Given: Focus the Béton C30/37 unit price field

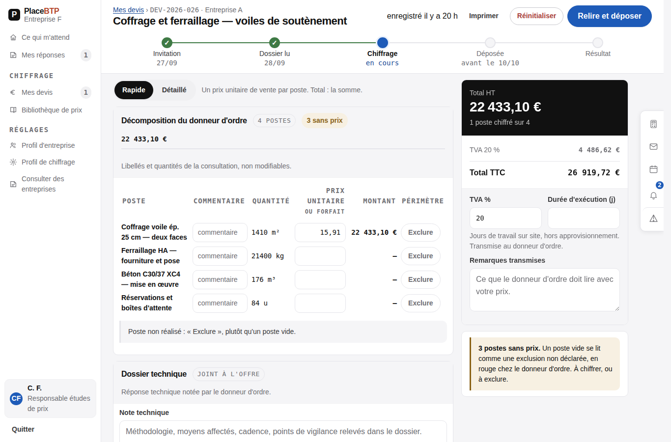Looking at the screenshot, I should pyautogui.click(x=320, y=279).
